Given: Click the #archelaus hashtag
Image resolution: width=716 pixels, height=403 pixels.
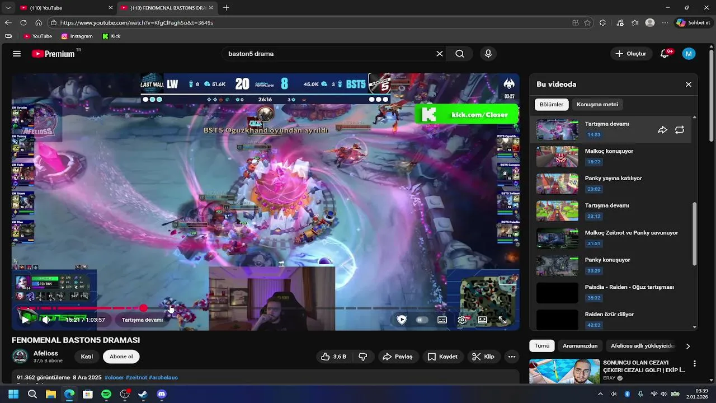Looking at the screenshot, I should point(163,377).
